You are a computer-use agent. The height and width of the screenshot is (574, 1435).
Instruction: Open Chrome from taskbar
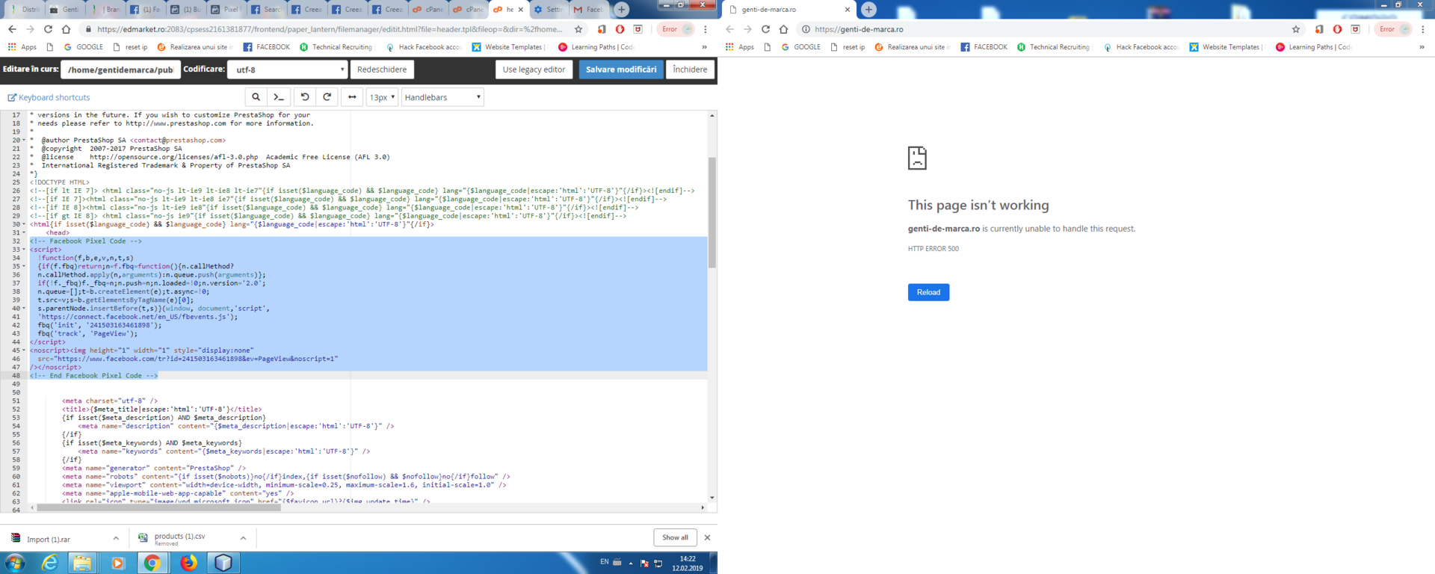pyautogui.click(x=152, y=563)
